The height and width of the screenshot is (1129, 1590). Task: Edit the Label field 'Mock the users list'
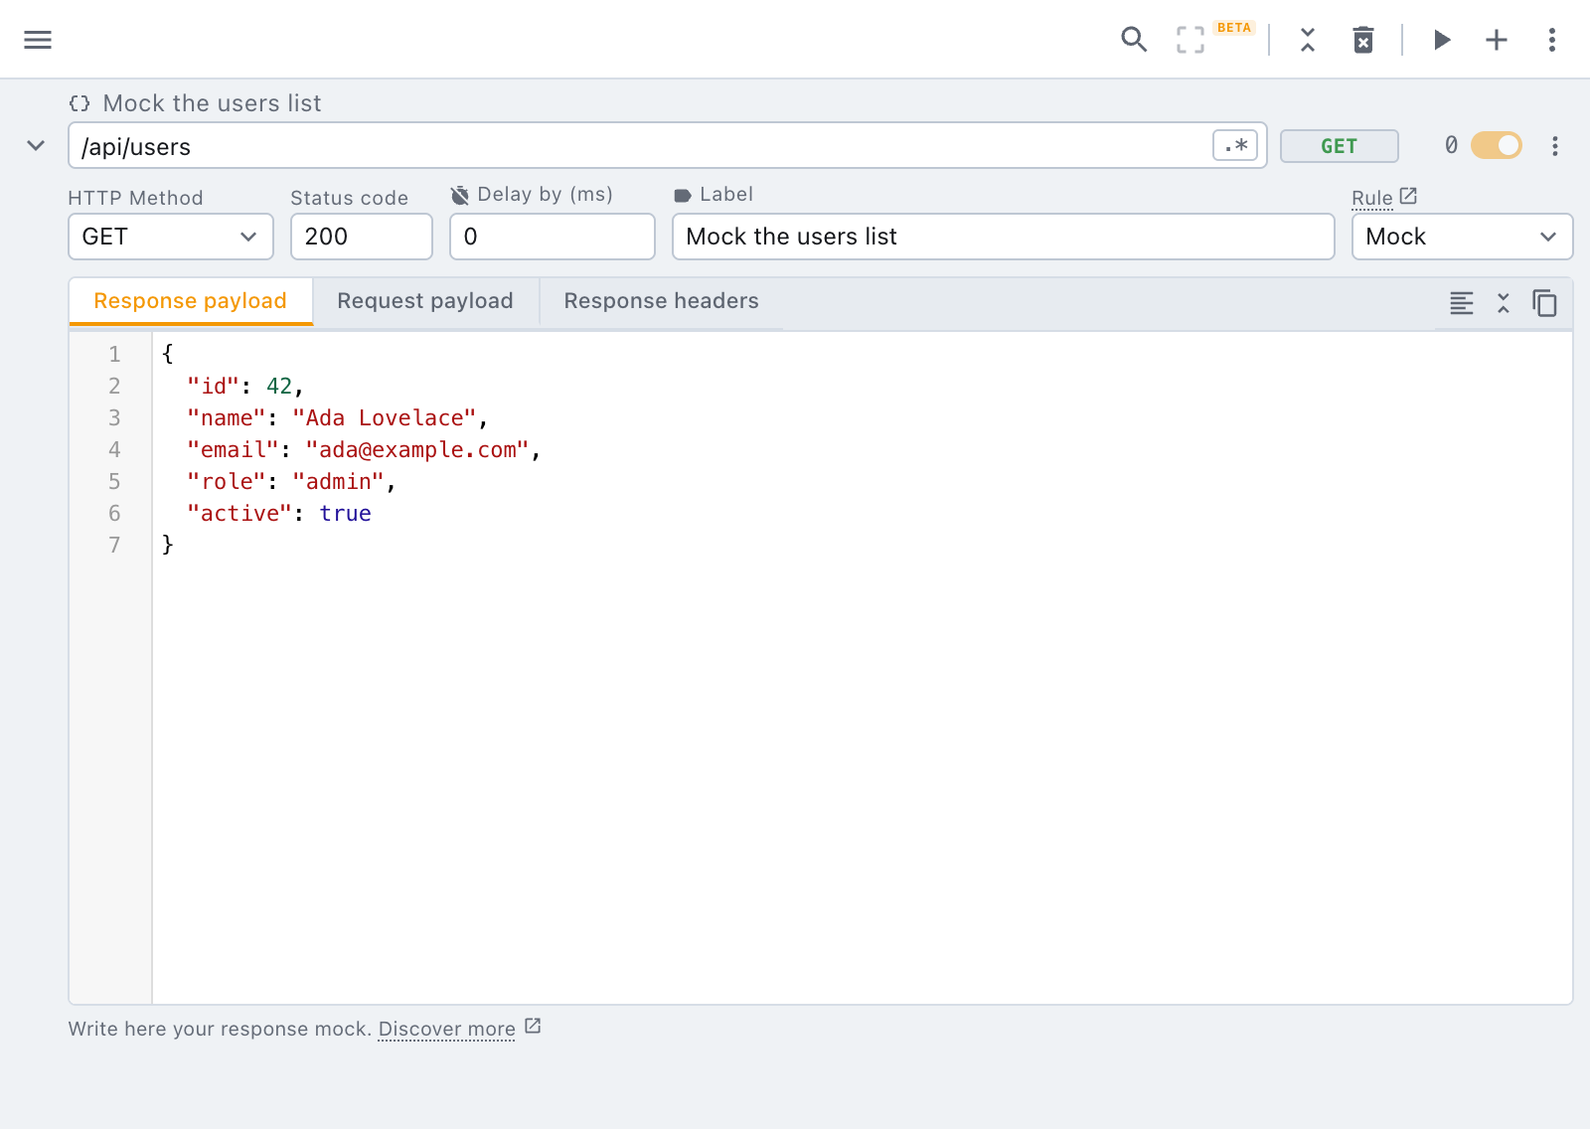pos(1004,237)
